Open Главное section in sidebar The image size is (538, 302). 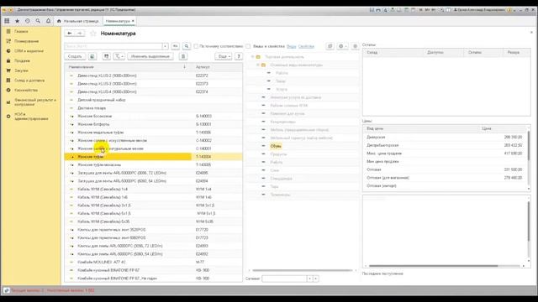pos(21,31)
